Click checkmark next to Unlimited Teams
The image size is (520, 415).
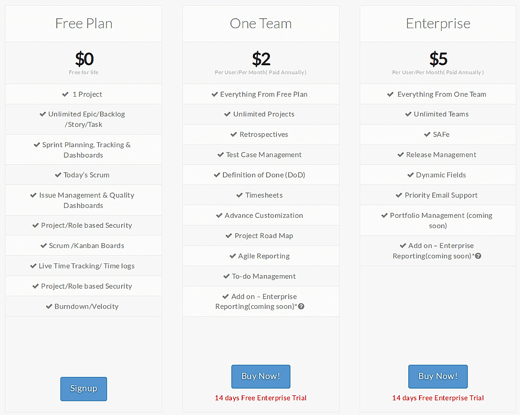(408, 114)
